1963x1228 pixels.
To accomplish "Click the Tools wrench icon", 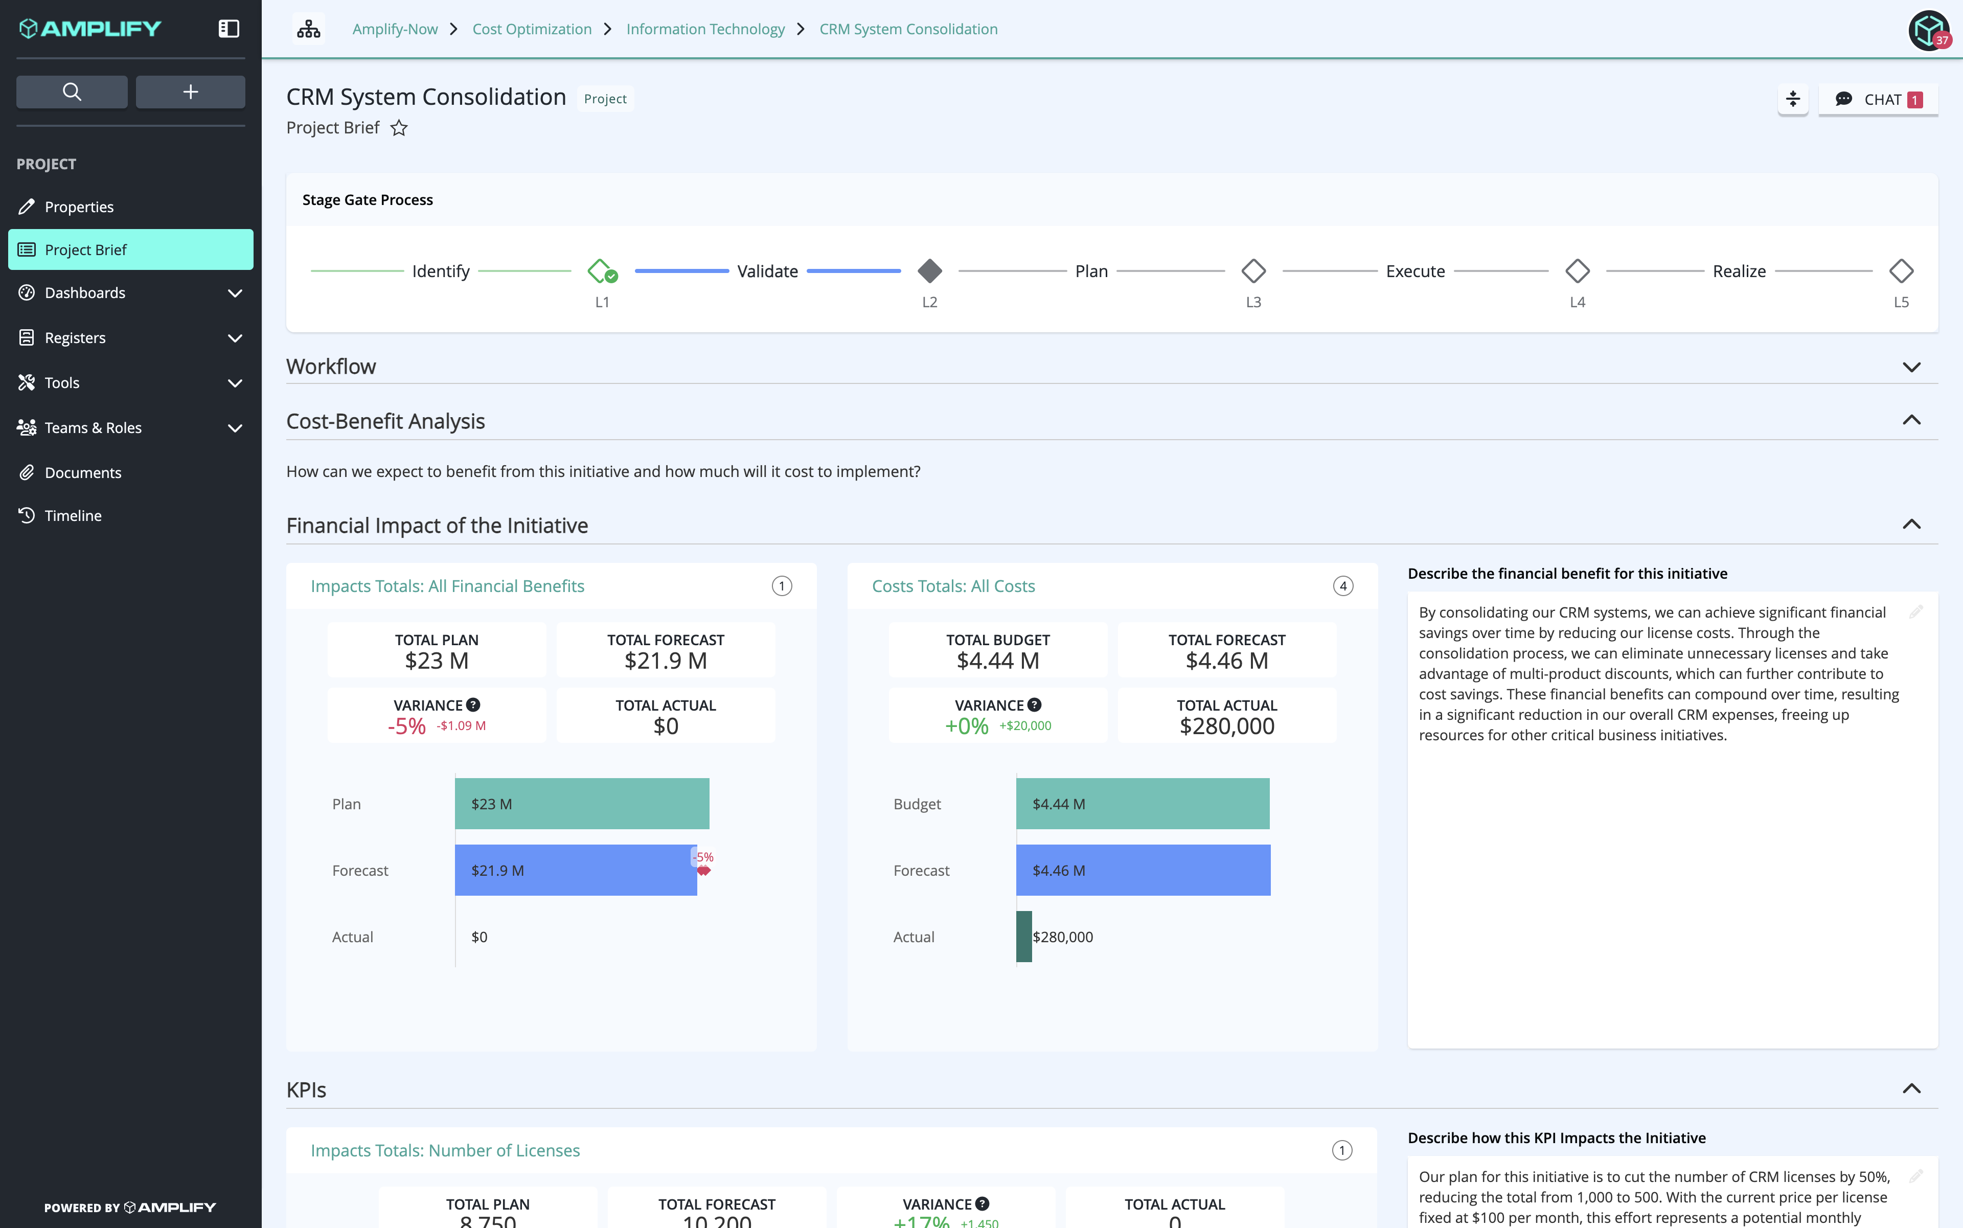I will tap(27, 382).
